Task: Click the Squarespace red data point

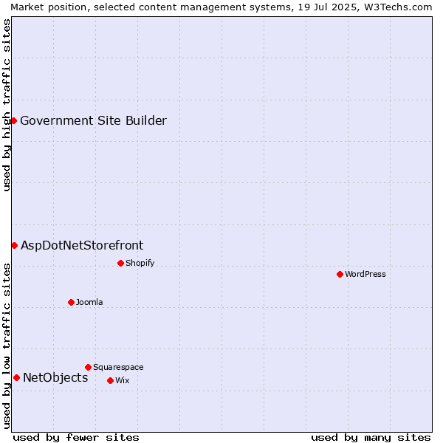Action: pos(88,367)
